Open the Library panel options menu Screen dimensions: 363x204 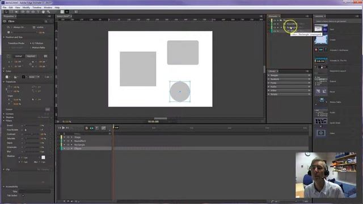coord(307,71)
